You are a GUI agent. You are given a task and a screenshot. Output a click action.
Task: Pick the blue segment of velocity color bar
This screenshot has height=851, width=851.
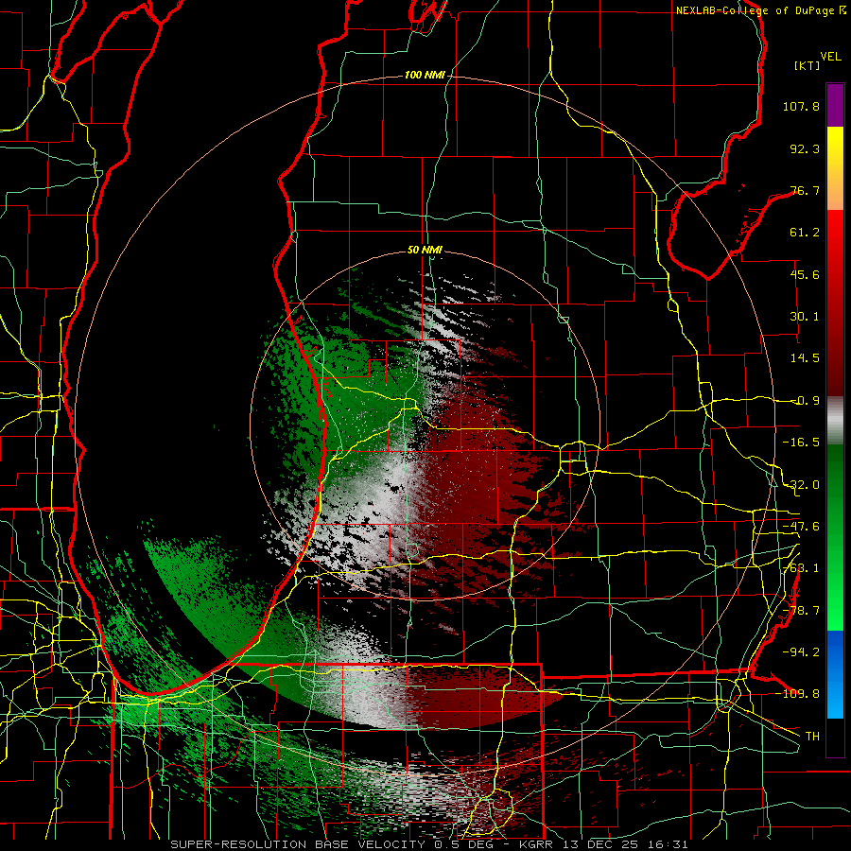point(835,674)
